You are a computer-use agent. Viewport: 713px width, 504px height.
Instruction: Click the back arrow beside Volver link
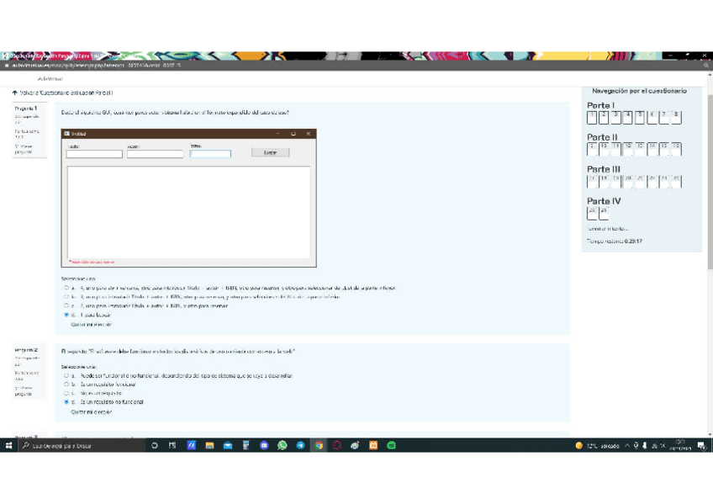(14, 93)
